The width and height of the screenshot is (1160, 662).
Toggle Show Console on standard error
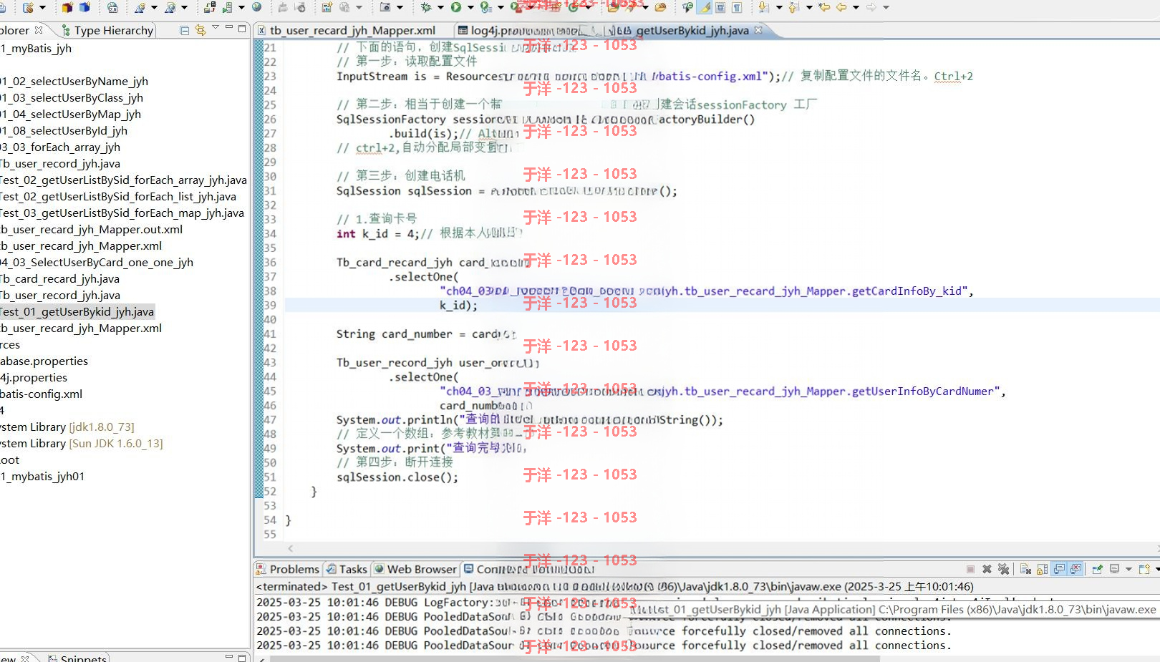click(1076, 569)
